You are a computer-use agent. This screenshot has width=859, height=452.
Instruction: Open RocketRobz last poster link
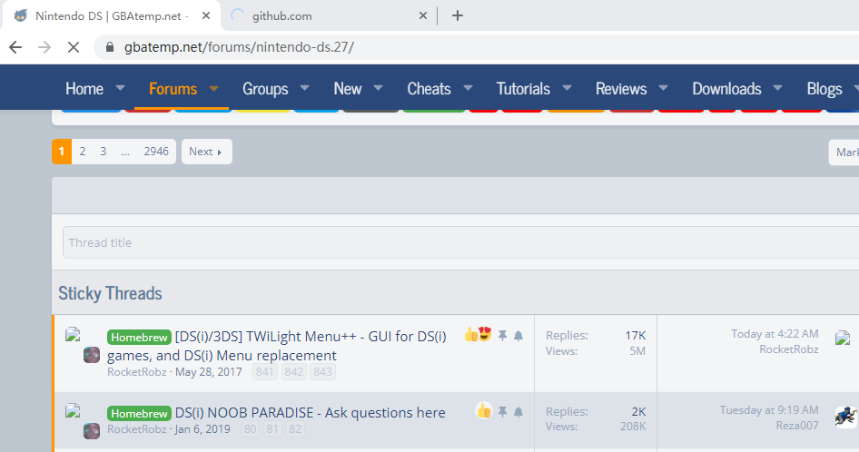coord(789,349)
